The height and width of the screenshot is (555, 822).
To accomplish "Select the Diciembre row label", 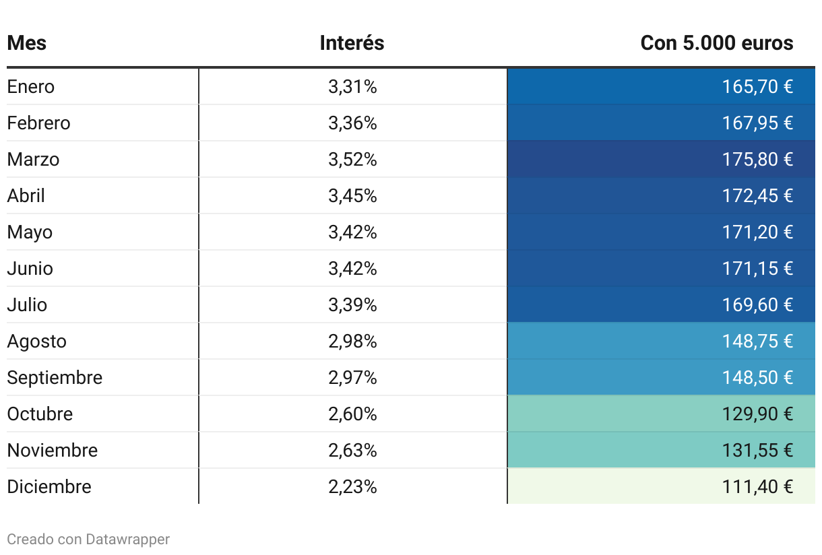I will pos(49,487).
